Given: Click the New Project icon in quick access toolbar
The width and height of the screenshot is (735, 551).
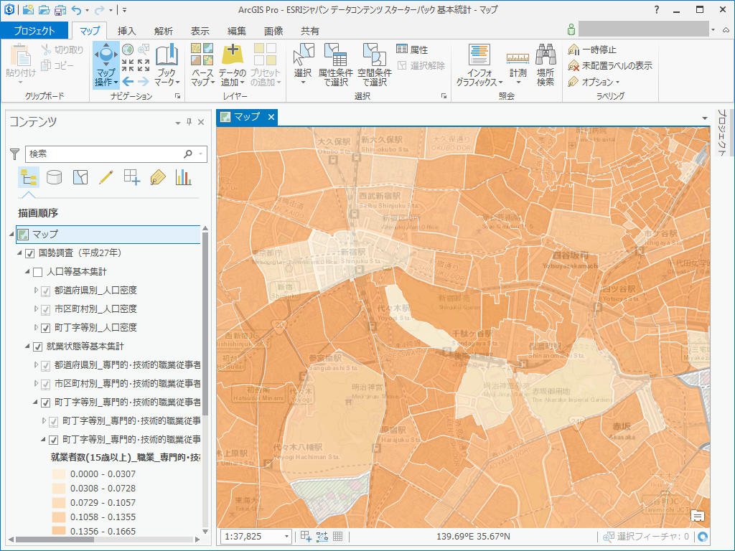Looking at the screenshot, I should pyautogui.click(x=28, y=9).
